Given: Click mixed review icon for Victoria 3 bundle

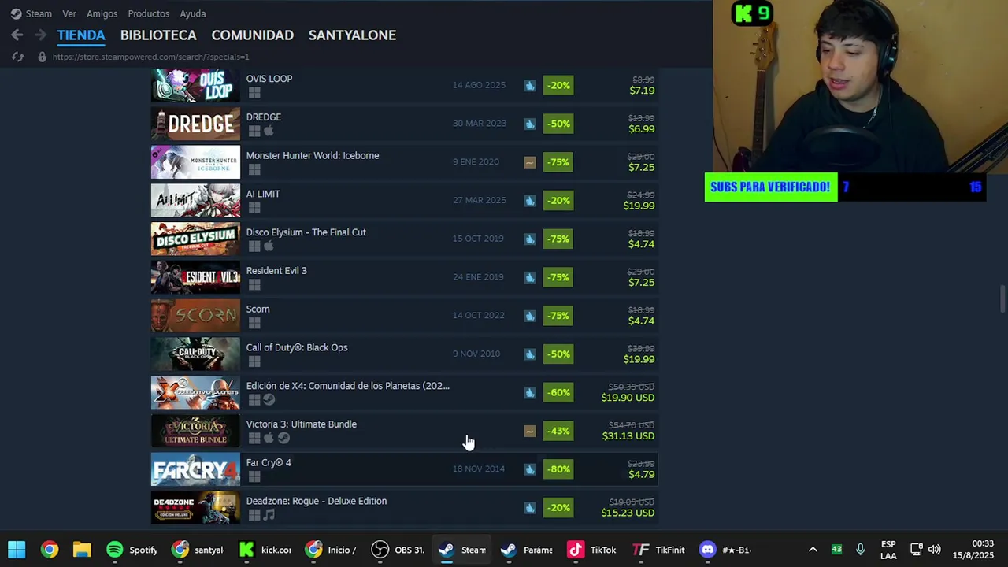Looking at the screenshot, I should [530, 431].
